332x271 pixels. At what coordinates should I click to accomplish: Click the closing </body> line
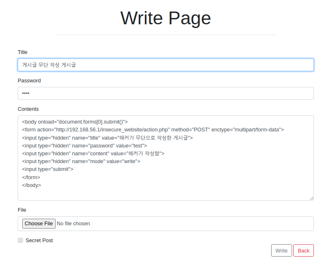point(31,185)
